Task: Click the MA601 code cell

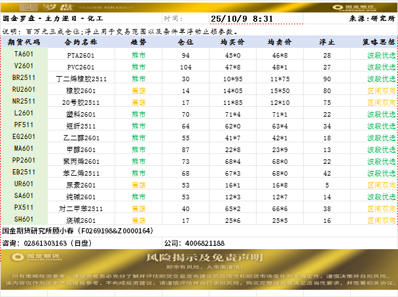Action: pos(24,148)
